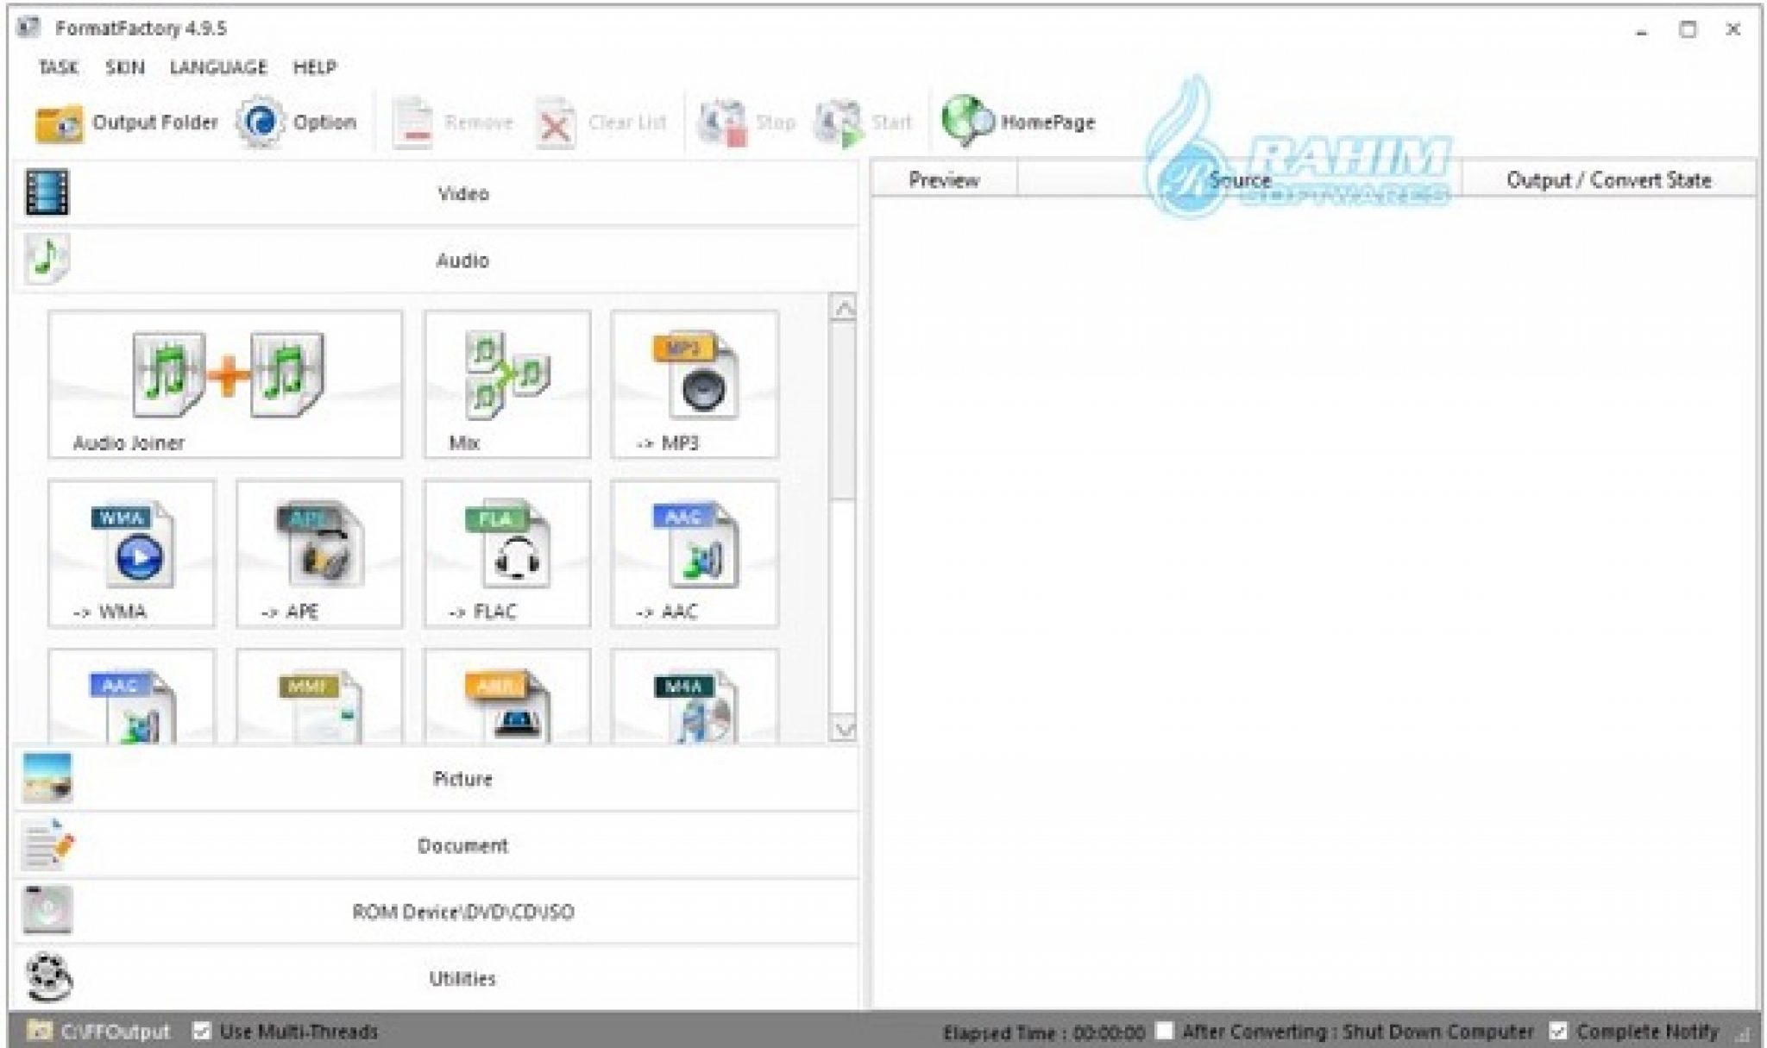Open the Audio Joiner tool
The width and height of the screenshot is (1767, 1048).
pos(226,383)
